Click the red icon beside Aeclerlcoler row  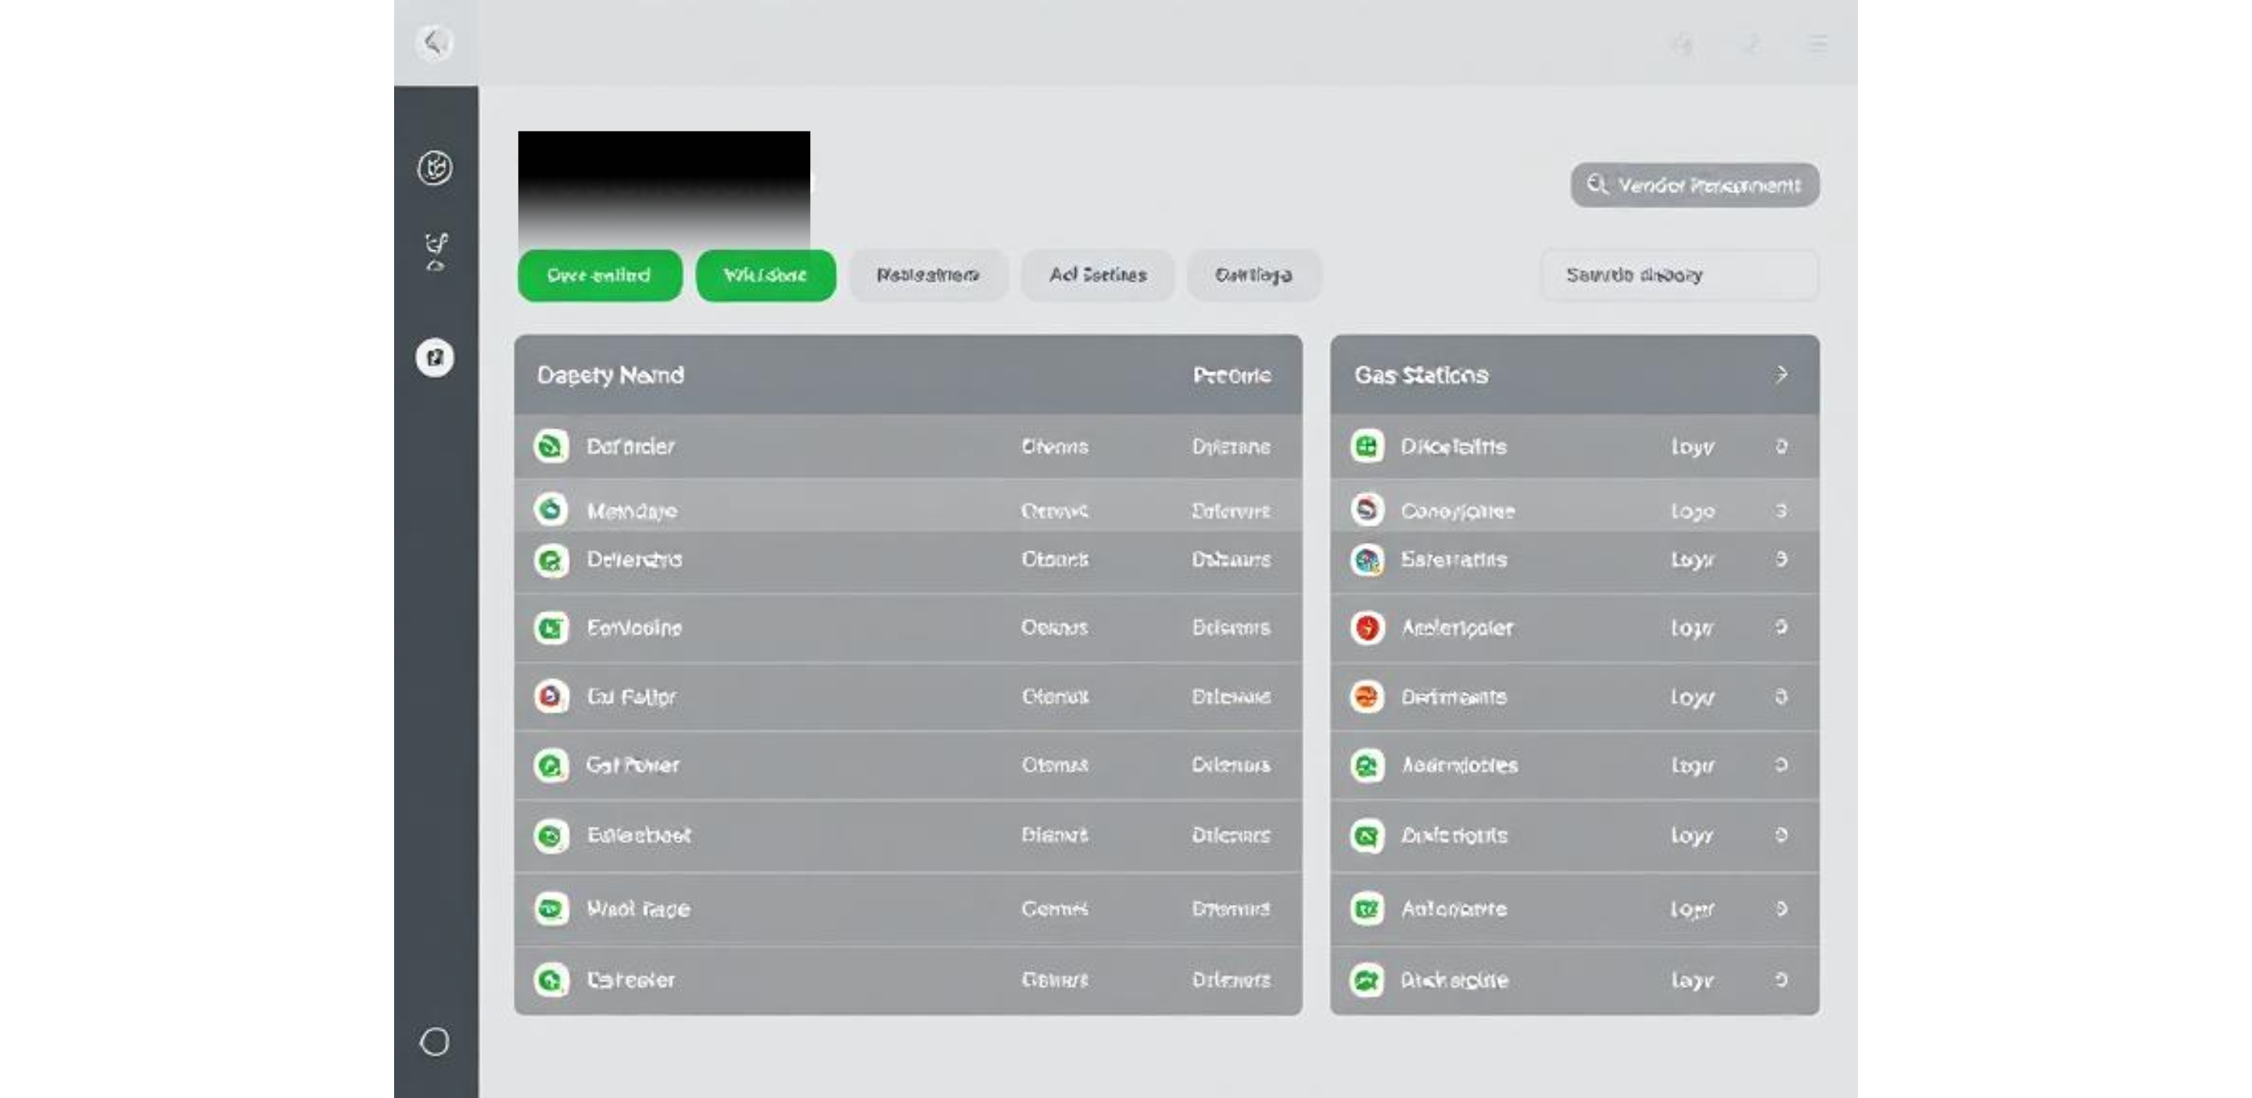pyautogui.click(x=1368, y=628)
